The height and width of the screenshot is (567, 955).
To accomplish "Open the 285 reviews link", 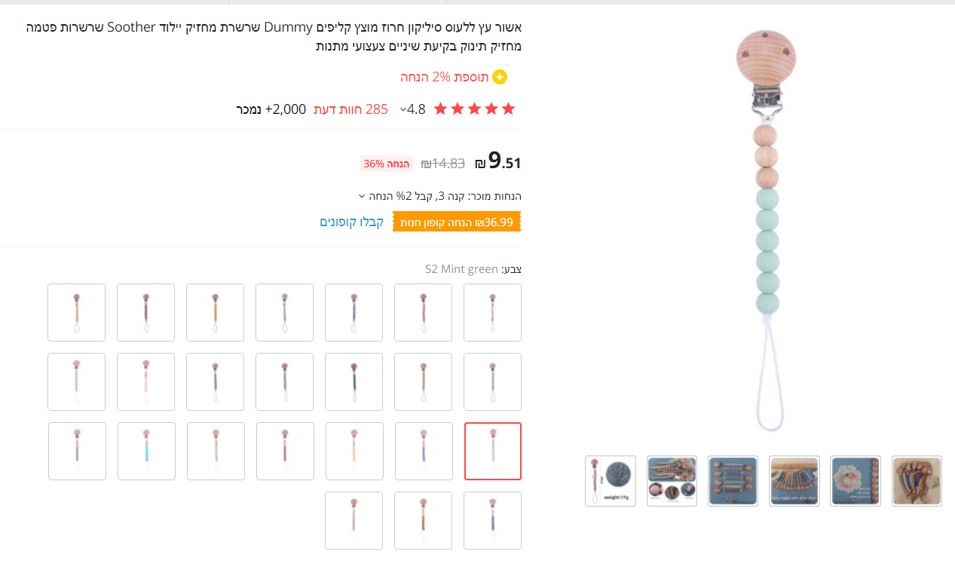I will point(349,109).
